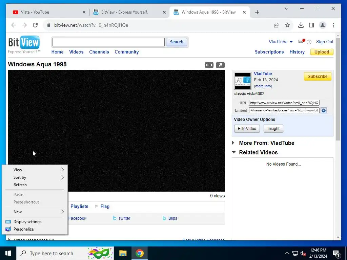Click the VladTube channel thumbnail

point(243,81)
